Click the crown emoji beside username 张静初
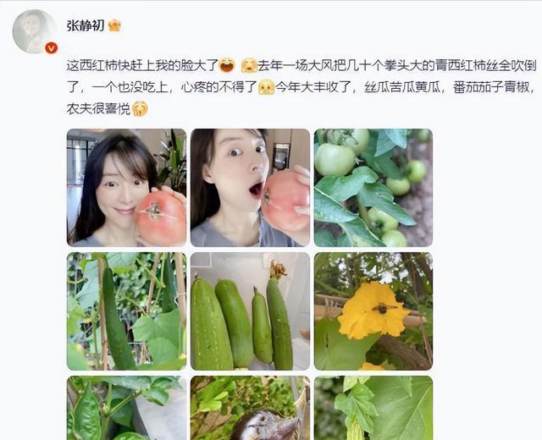This screenshot has width=542, height=440. [114, 25]
